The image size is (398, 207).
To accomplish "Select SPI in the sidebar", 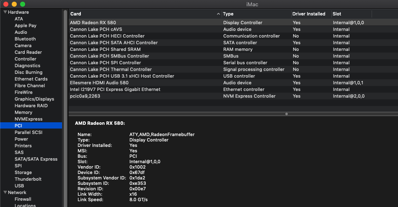I will 18,166.
